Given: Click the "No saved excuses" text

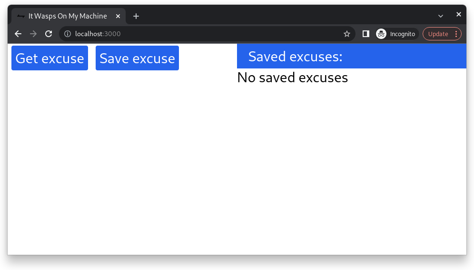Looking at the screenshot, I should click(292, 77).
